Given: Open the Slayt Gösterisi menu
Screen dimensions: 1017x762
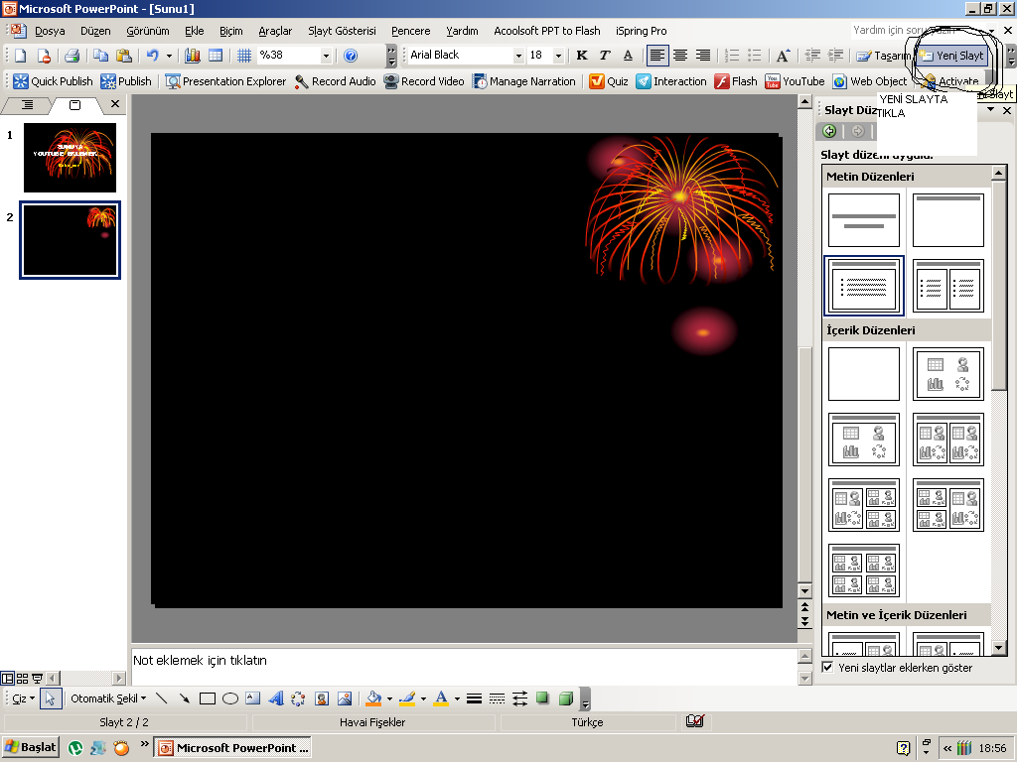Looking at the screenshot, I should [x=342, y=31].
